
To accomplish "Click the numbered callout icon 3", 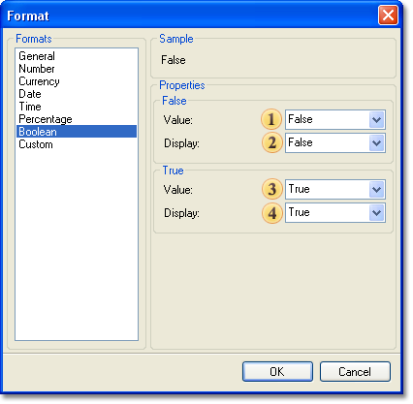I will (272, 189).
